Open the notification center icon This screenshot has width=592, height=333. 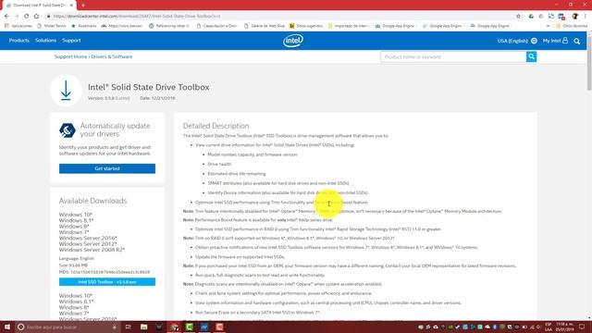coord(582,327)
